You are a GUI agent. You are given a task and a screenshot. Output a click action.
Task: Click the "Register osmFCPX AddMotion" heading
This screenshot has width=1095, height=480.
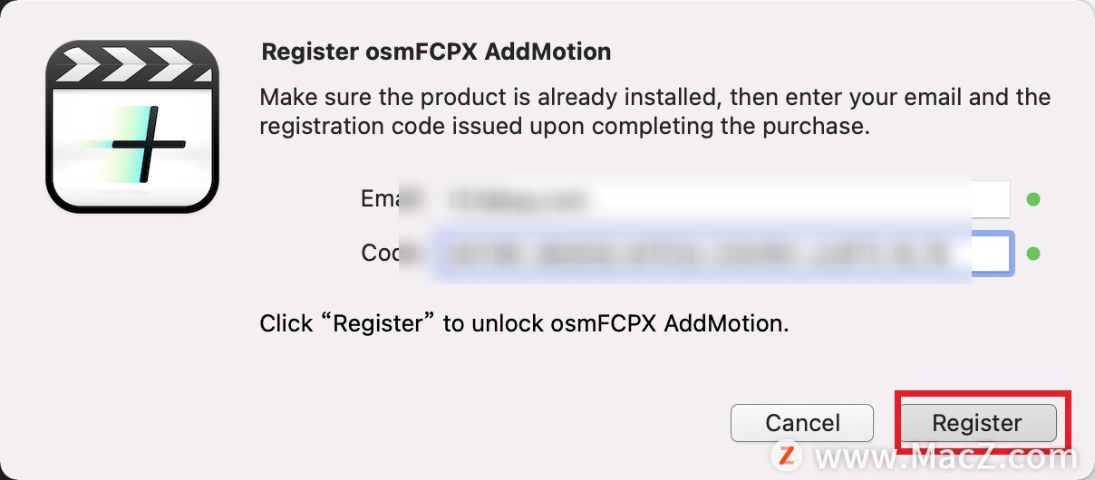[436, 52]
